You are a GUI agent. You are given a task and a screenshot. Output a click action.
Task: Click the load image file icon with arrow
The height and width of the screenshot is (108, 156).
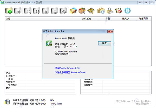45,11
